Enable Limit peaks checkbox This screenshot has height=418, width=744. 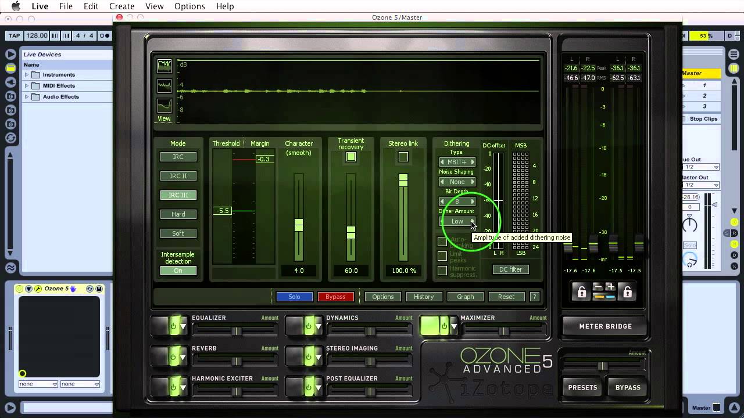[x=442, y=256]
